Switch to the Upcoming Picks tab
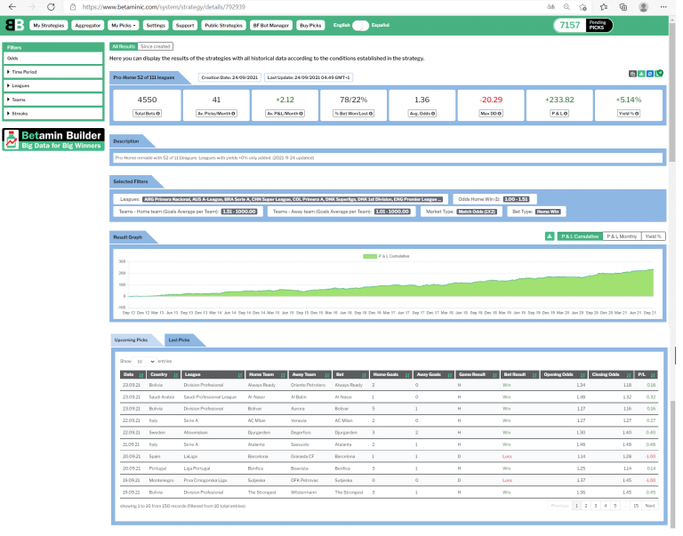683x536 pixels. point(136,340)
